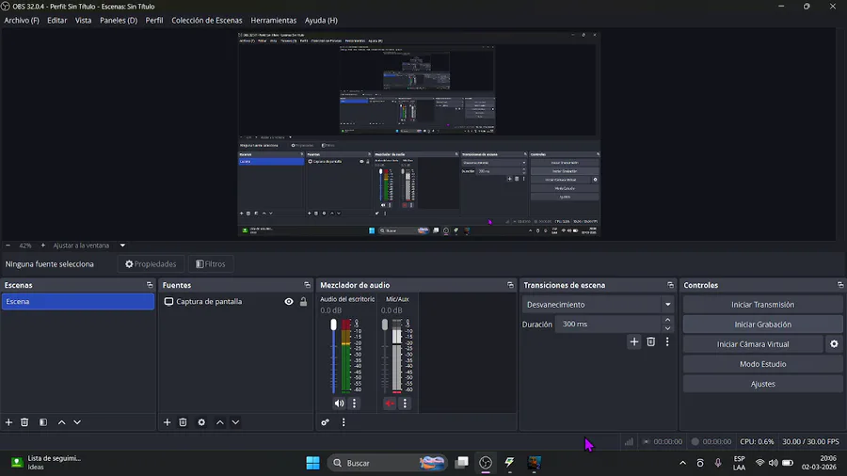This screenshot has width=847, height=476.
Task: Open Desvanecimiento transition dropdown
Action: [598, 305]
